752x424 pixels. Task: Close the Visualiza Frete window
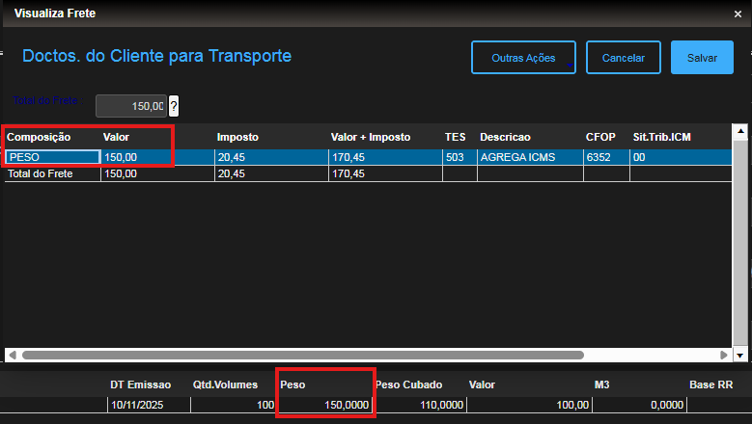[x=738, y=14]
